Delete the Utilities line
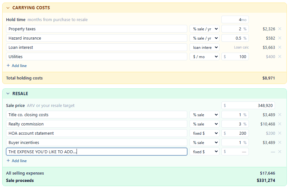The width and height of the screenshot is (290, 188). pos(280,56)
